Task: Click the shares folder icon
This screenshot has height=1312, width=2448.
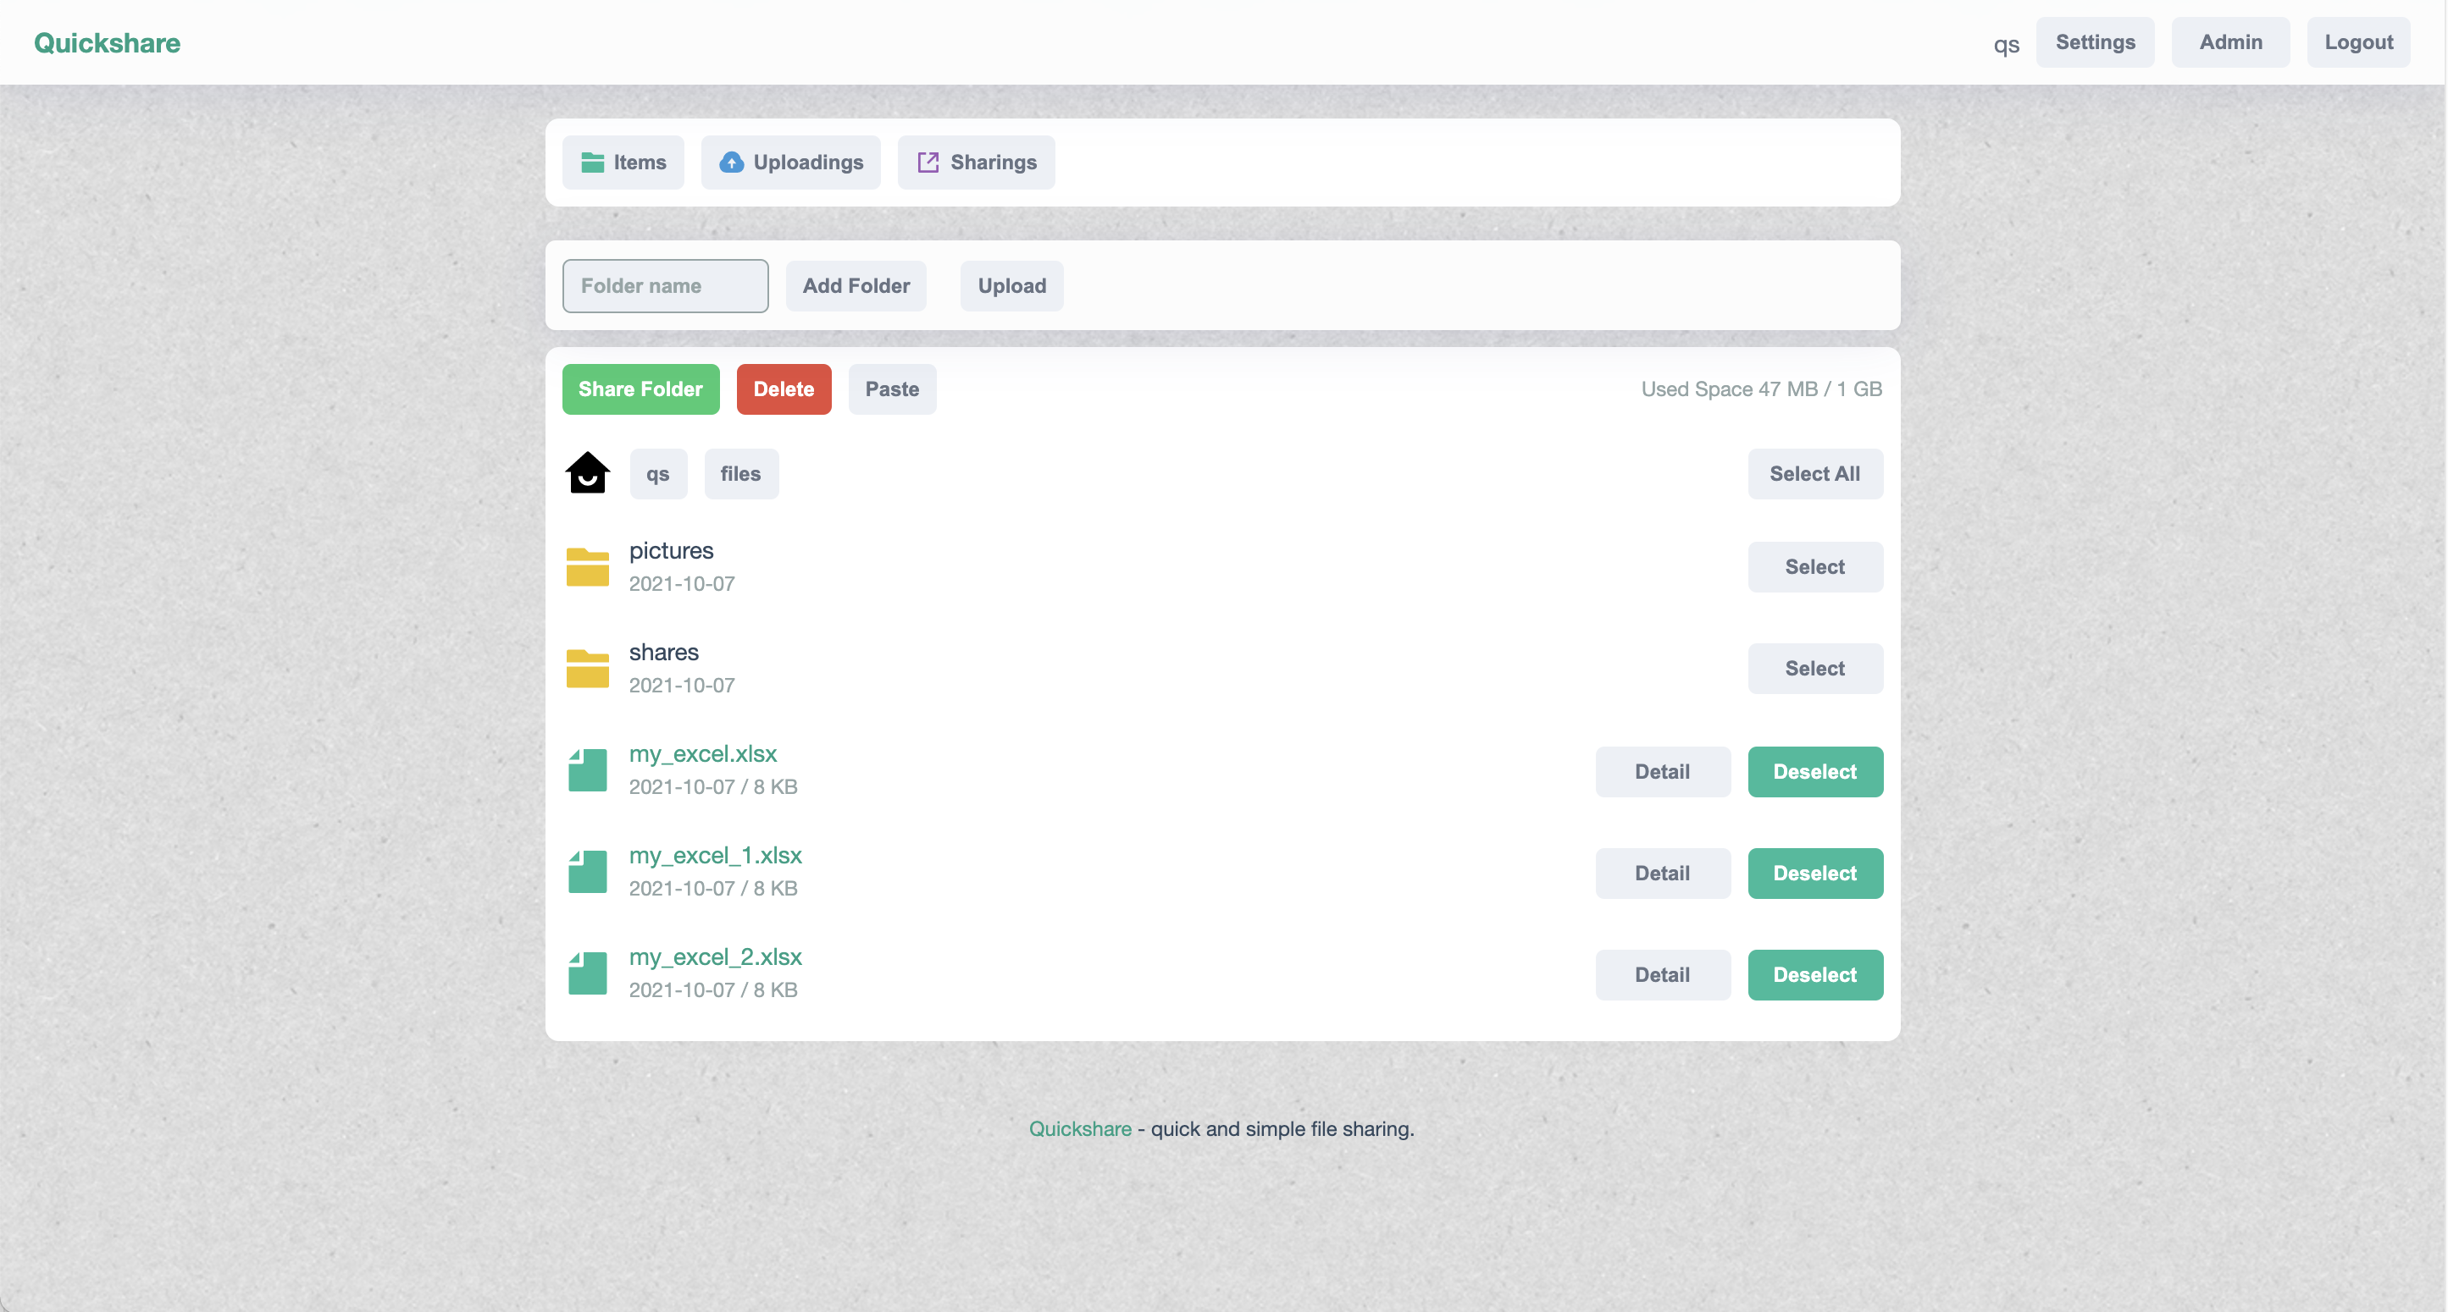Action: coord(587,669)
